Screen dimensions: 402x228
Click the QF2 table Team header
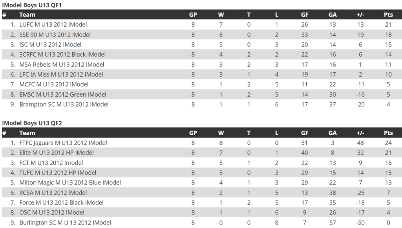(27, 133)
